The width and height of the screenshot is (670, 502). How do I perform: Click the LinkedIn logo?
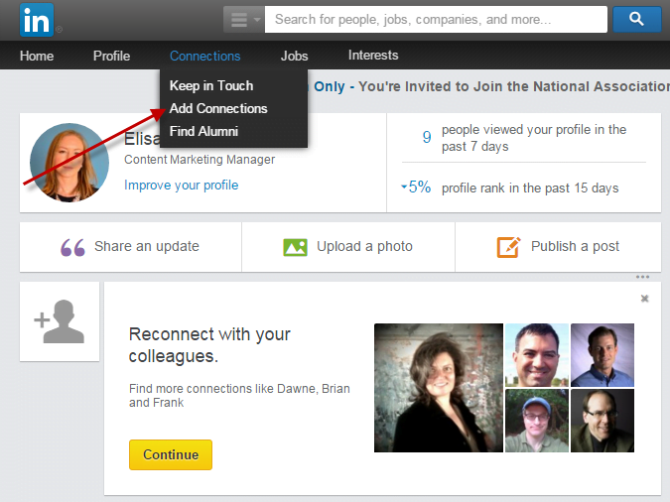click(x=37, y=20)
